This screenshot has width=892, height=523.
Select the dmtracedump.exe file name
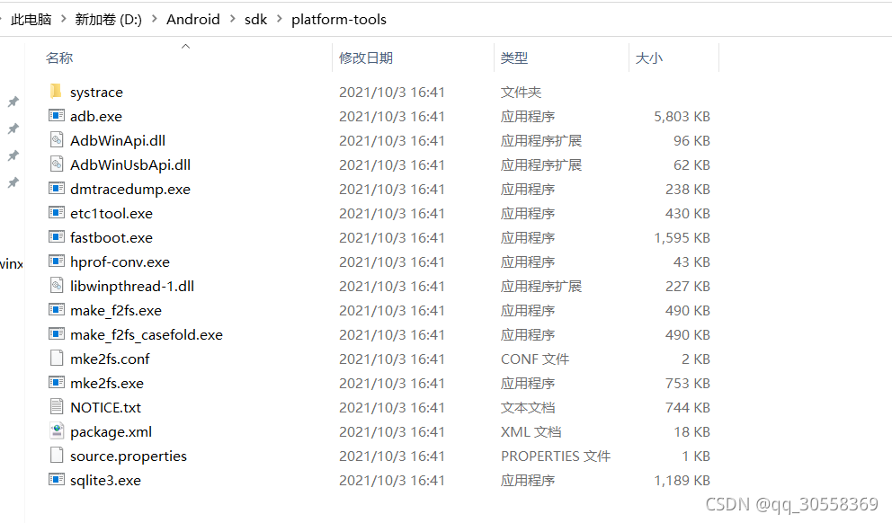(130, 190)
